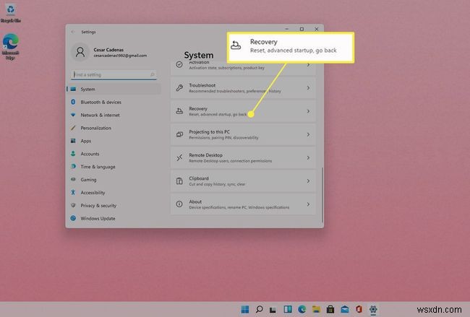Switch to the Privacy & security section
470x317 pixels.
tap(114, 205)
